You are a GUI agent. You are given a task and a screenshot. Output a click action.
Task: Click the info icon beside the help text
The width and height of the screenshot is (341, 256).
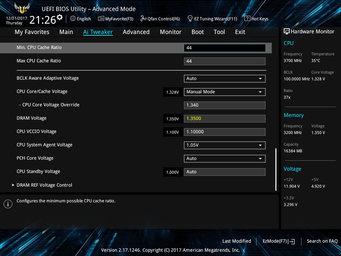pos(8,204)
